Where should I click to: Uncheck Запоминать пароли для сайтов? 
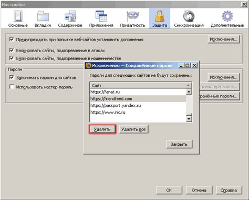click(12, 77)
